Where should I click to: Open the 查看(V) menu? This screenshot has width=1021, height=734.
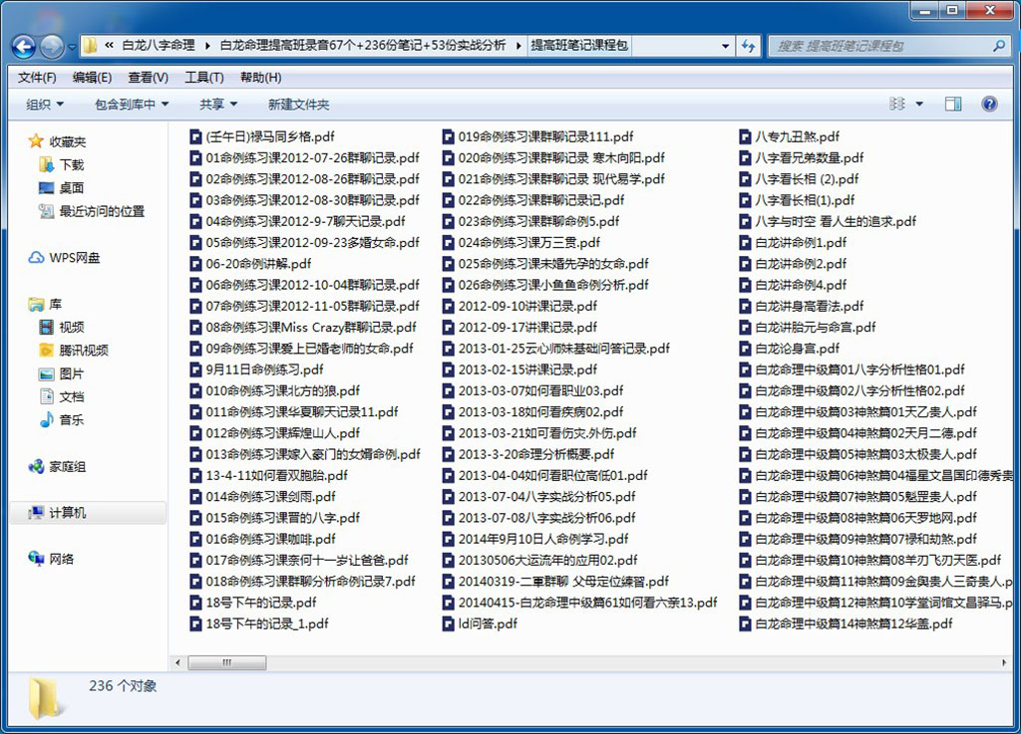click(x=149, y=78)
